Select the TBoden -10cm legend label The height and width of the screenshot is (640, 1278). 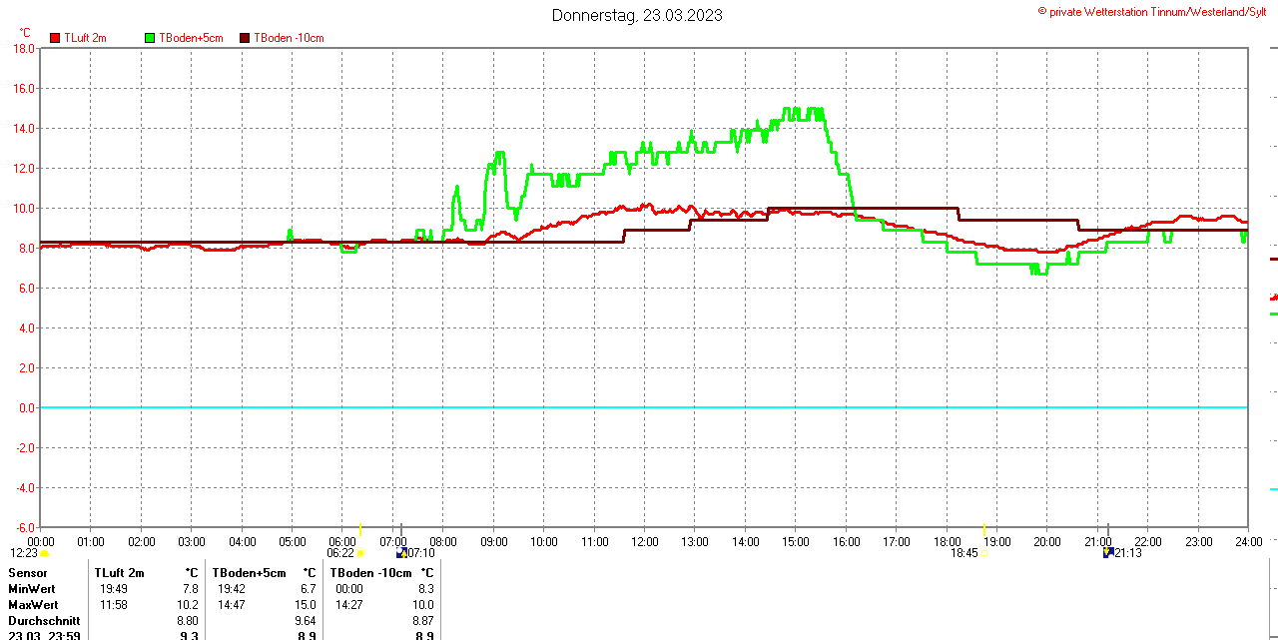(x=289, y=38)
